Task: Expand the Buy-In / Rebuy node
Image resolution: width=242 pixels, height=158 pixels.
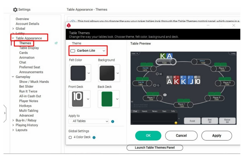Action: 13,120
